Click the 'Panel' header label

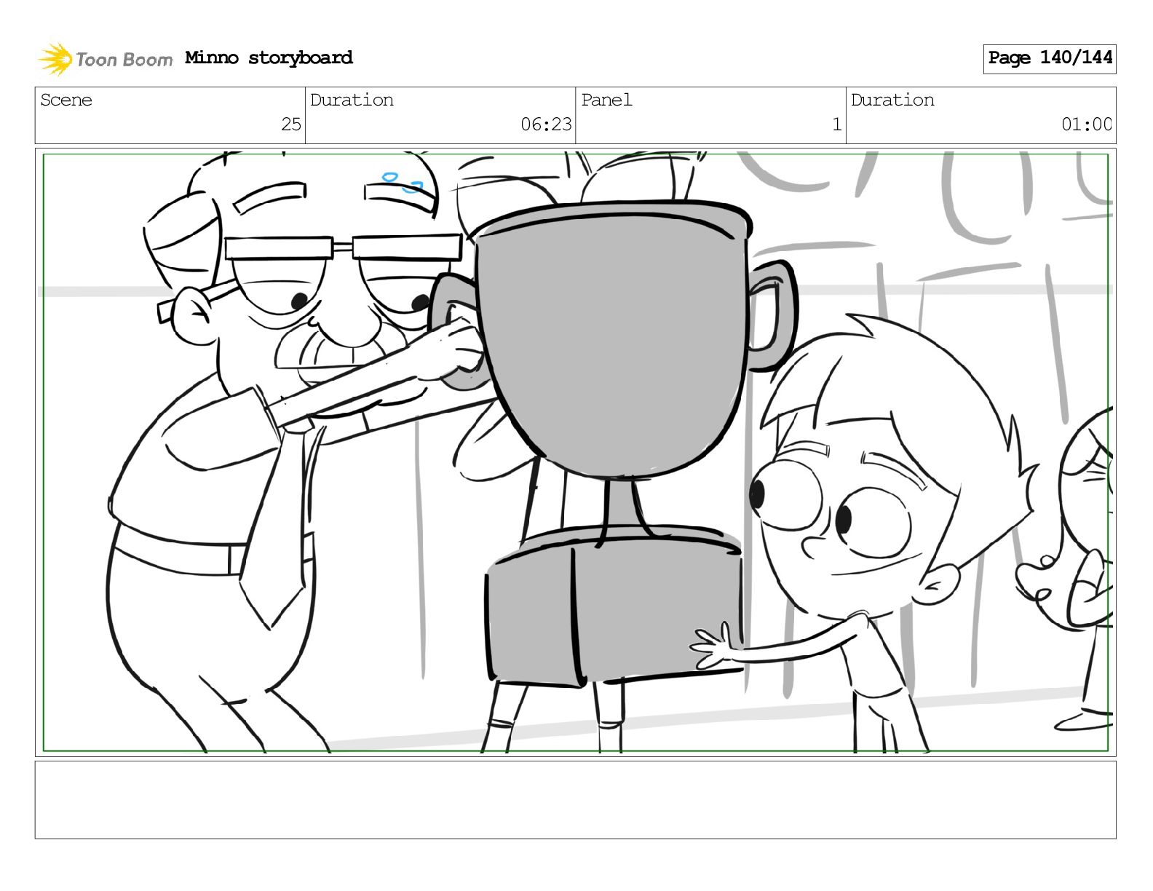[x=606, y=100]
